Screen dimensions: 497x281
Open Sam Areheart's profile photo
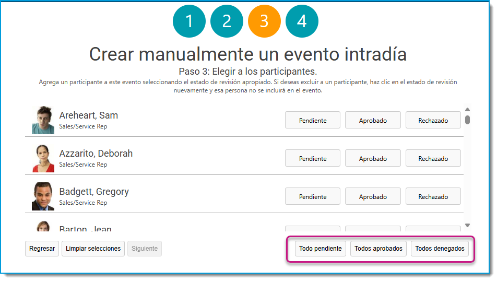[x=43, y=120]
